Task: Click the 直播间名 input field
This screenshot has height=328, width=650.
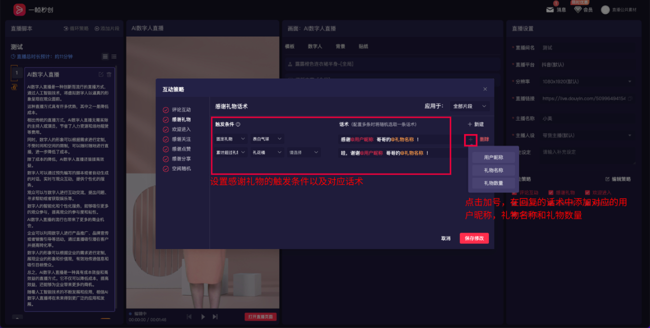Action: click(587, 47)
